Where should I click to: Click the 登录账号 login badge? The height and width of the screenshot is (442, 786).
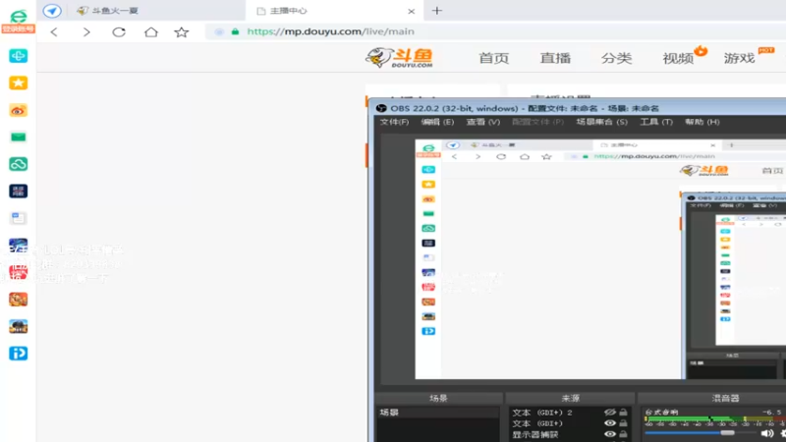click(x=19, y=28)
